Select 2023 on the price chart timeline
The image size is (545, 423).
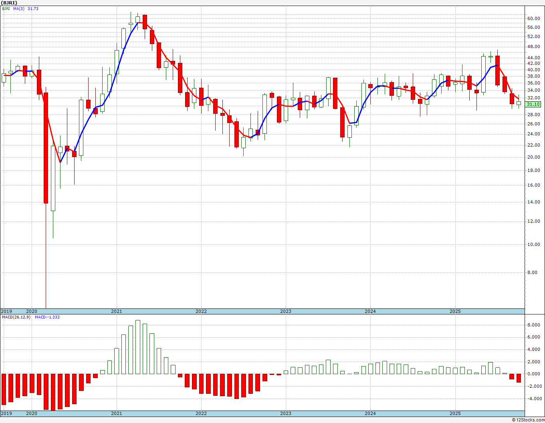click(x=285, y=311)
